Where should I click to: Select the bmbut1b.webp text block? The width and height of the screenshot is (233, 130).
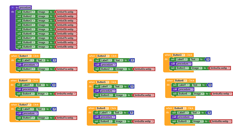point(67,12)
